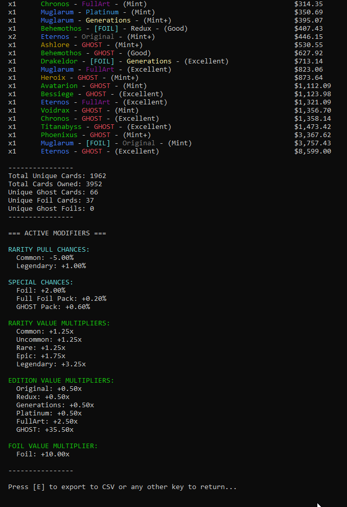Viewport: 347px width, 507px height.
Task: Select the $3,757.43 price value
Action: (312, 143)
